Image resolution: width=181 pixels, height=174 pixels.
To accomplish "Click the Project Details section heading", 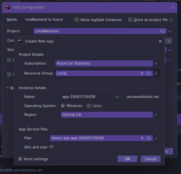I will click(31, 54).
